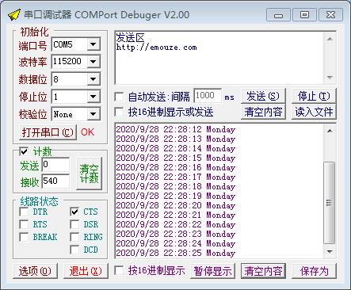Toggle the 计数 checkbox
Image resolution: width=351 pixels, height=290 pixels.
(24, 151)
